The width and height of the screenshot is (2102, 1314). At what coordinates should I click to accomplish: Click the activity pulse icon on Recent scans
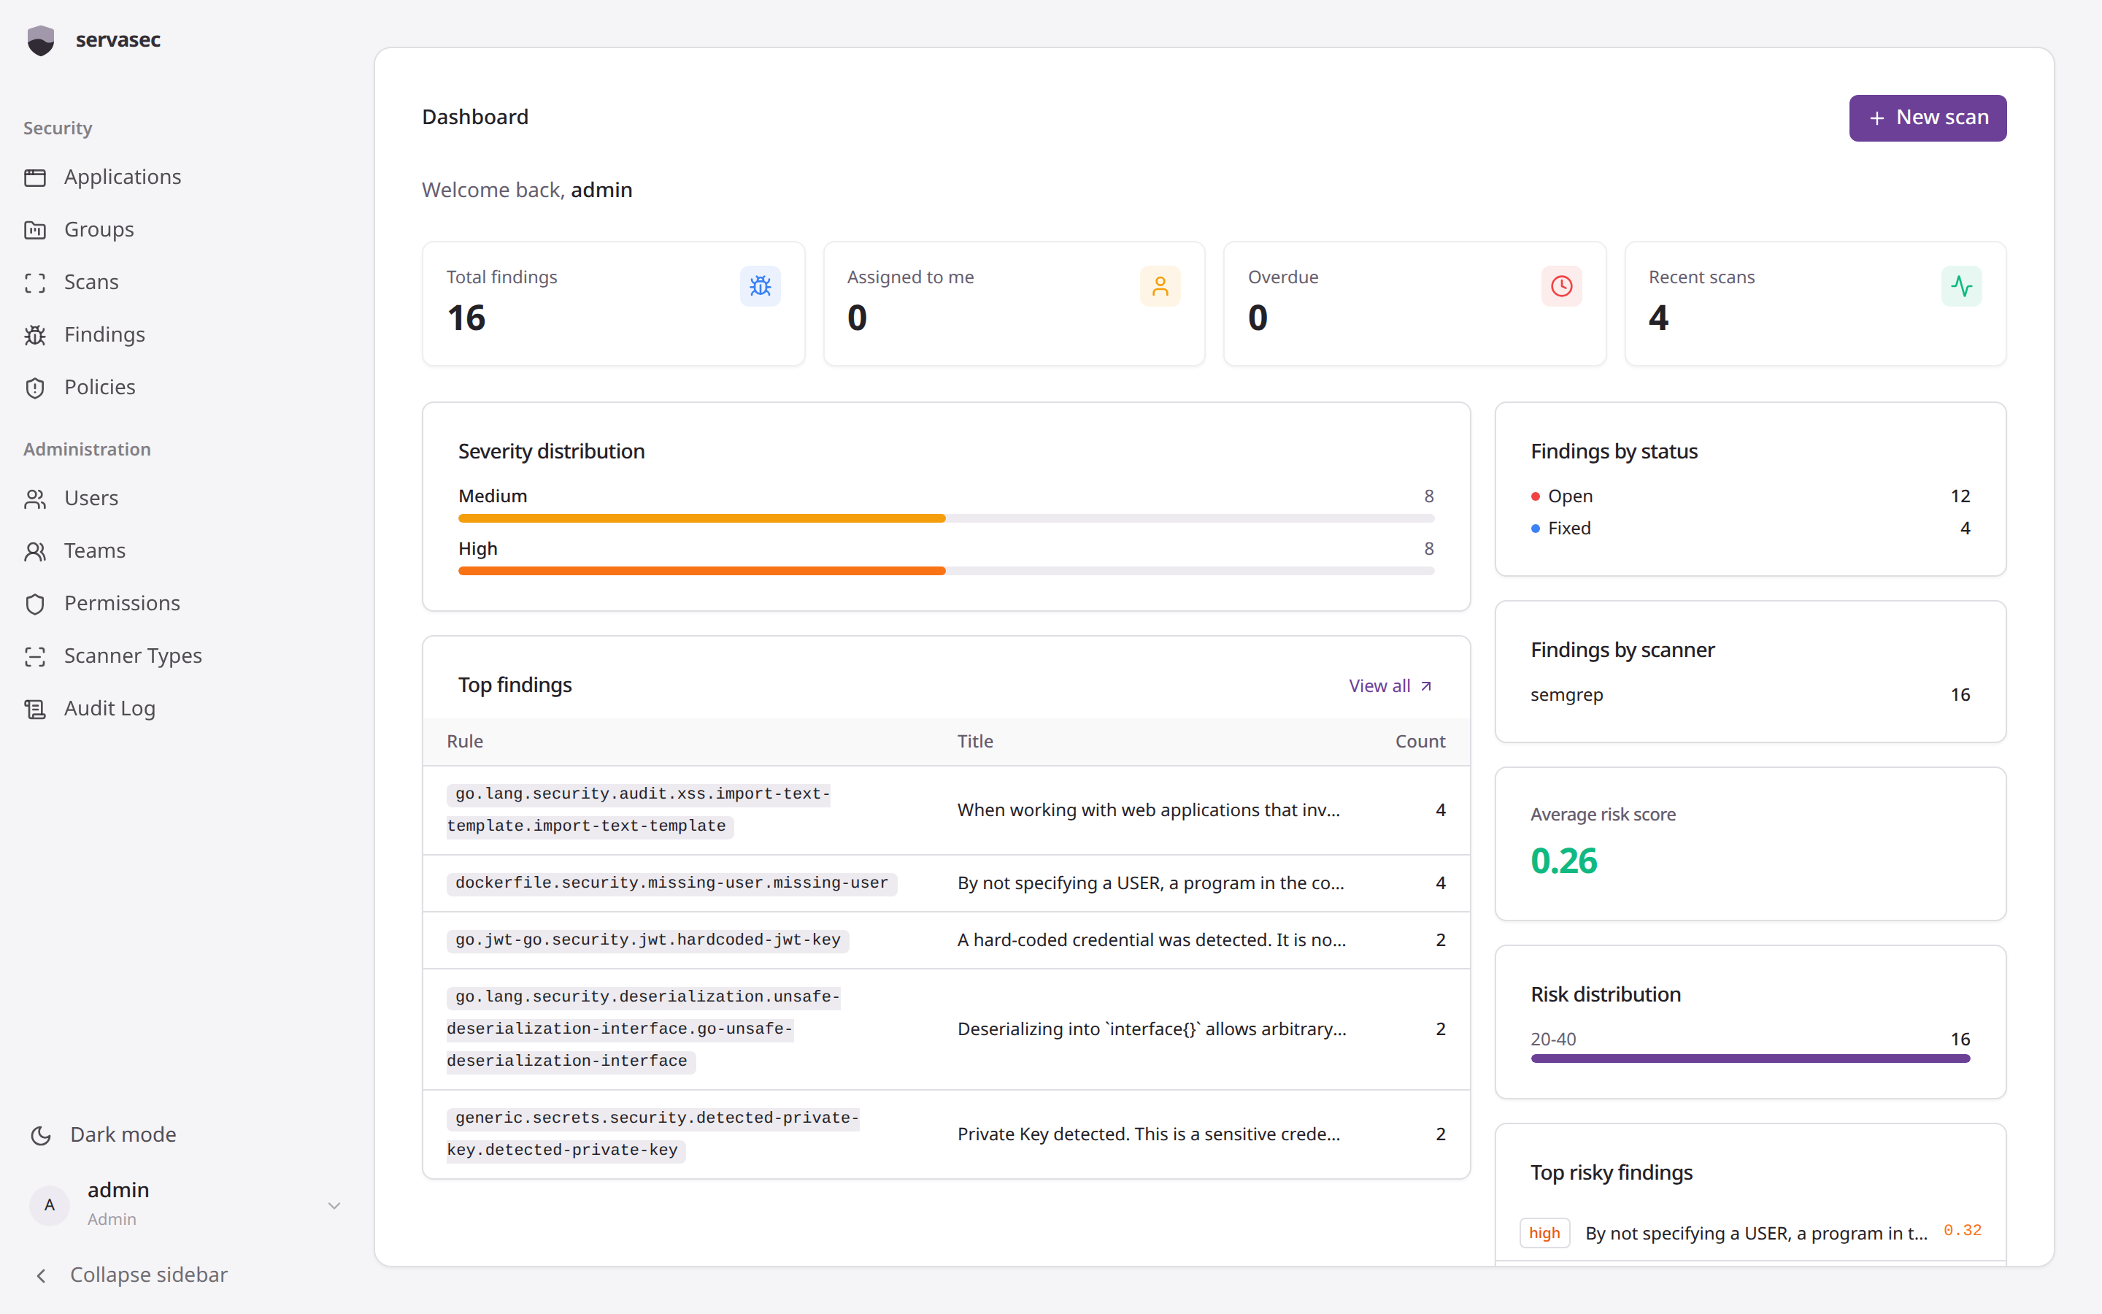tap(1961, 286)
